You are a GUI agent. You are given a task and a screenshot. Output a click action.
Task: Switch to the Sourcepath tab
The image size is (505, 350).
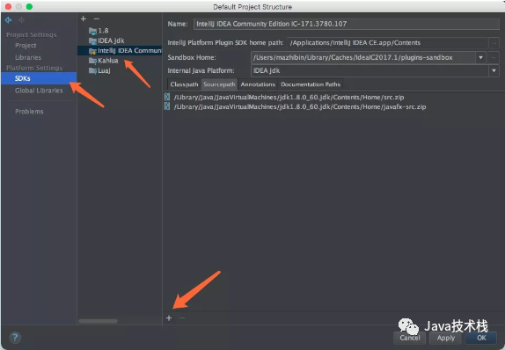[219, 84]
